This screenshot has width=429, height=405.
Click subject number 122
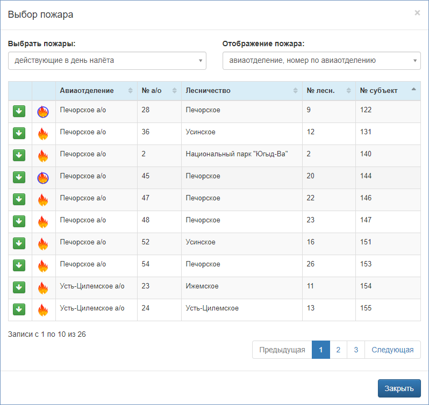[366, 110]
